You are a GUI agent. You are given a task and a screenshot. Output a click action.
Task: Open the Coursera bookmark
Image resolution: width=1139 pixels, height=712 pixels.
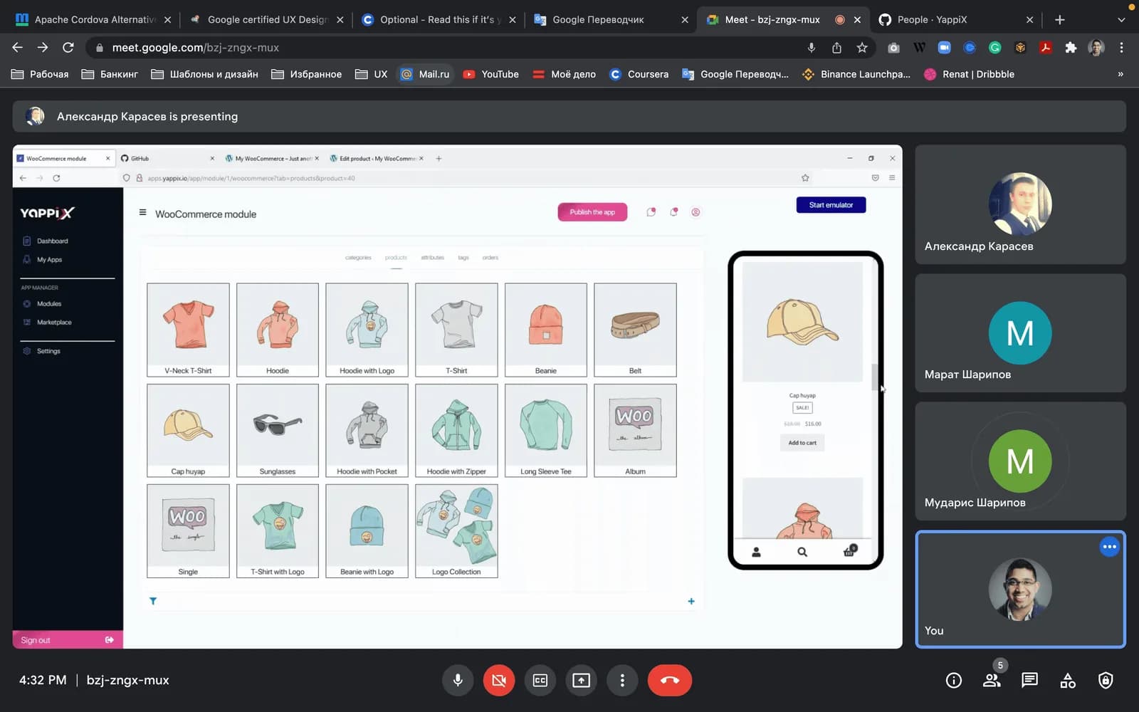pos(639,74)
